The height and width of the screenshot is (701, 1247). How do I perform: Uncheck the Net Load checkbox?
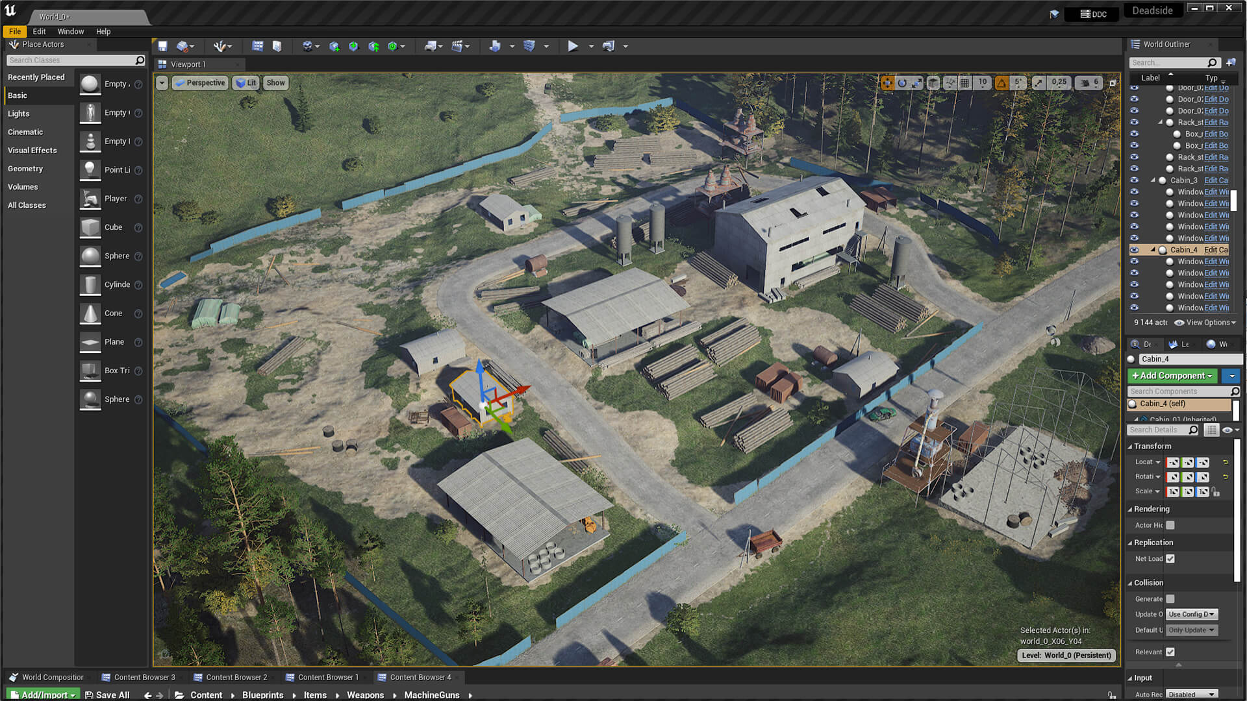[1170, 559]
